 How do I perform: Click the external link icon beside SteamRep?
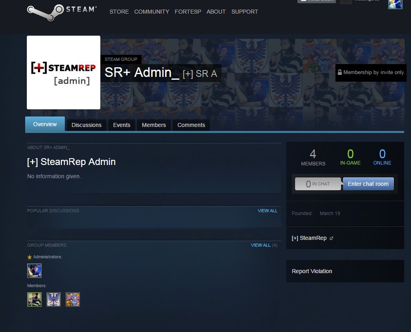tap(331, 238)
